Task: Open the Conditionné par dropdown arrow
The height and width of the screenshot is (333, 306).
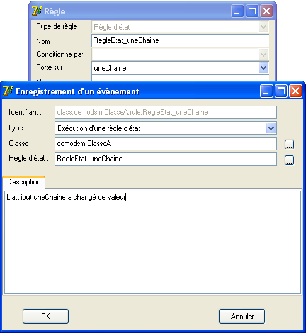Action: click(x=263, y=55)
